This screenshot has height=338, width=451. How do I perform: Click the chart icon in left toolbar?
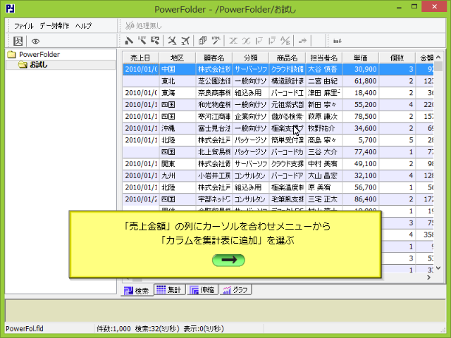click(18, 41)
